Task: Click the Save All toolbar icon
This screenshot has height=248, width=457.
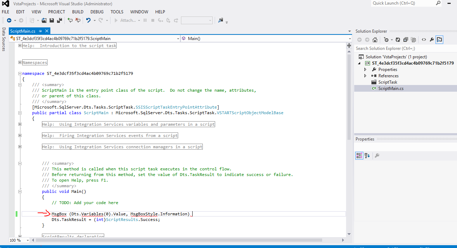Action: pos(60,20)
